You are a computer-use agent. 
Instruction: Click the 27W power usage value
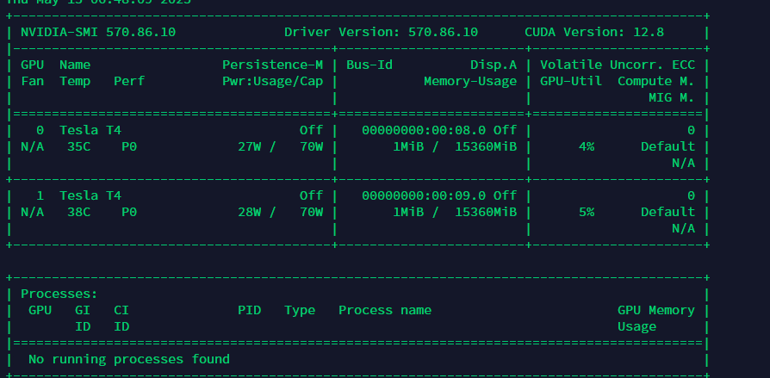(x=250, y=146)
